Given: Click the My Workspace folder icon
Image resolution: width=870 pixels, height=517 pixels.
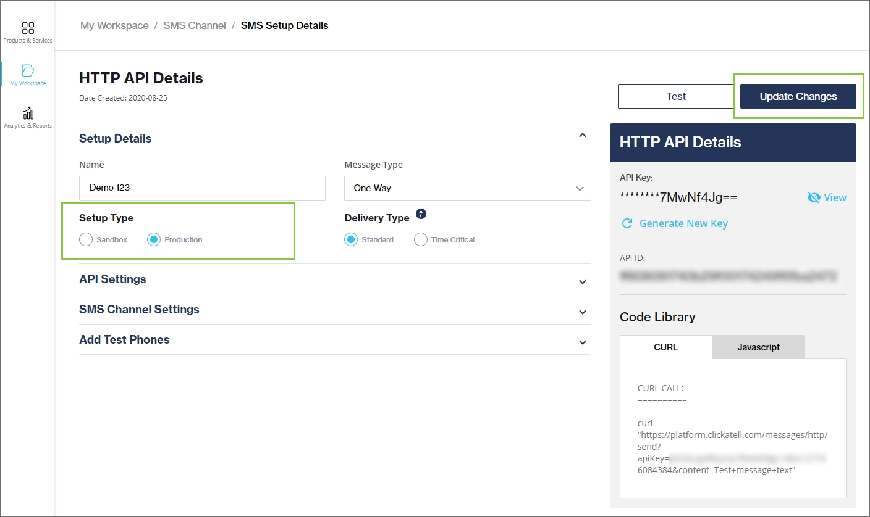Looking at the screenshot, I should pos(28,70).
